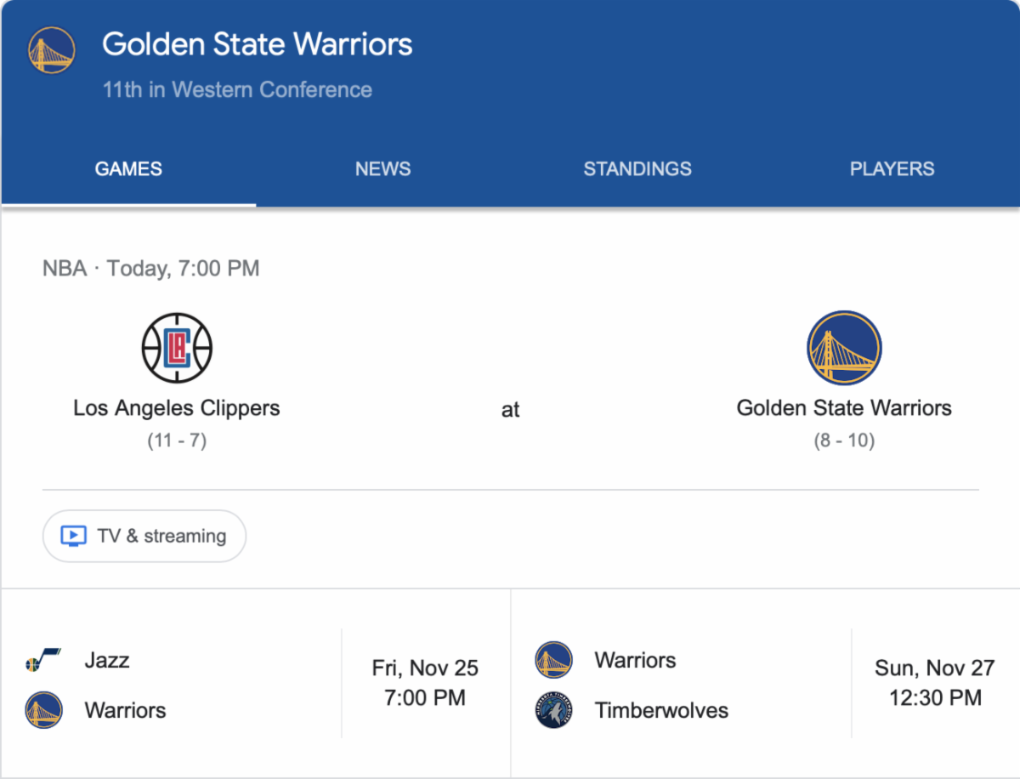This screenshot has height=779, width=1020.
Task: Click the large Golden State Warriors logo
Action: pyautogui.click(x=844, y=348)
